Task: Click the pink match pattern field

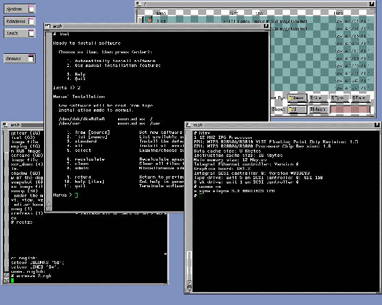Action: [x=350, y=109]
